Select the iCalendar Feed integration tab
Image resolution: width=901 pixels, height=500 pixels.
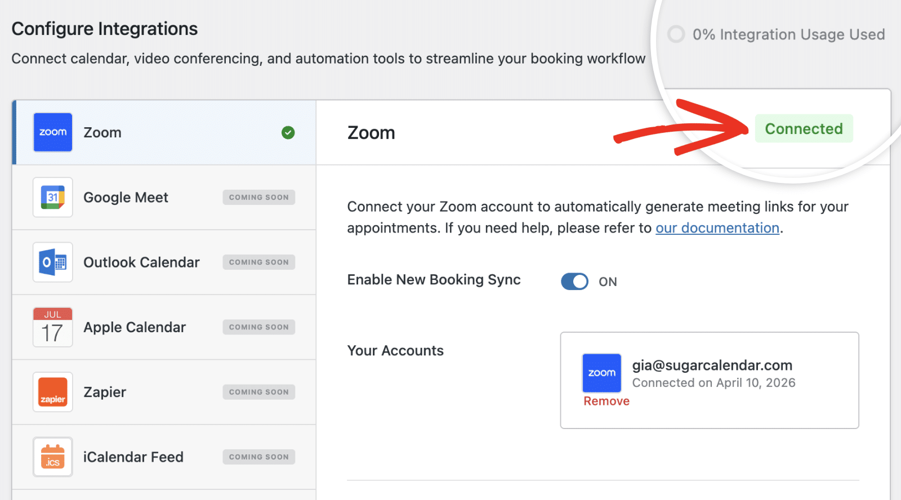coord(164,457)
